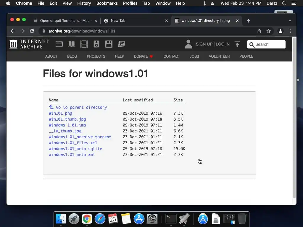Open Win101.png file link

[x=60, y=113]
